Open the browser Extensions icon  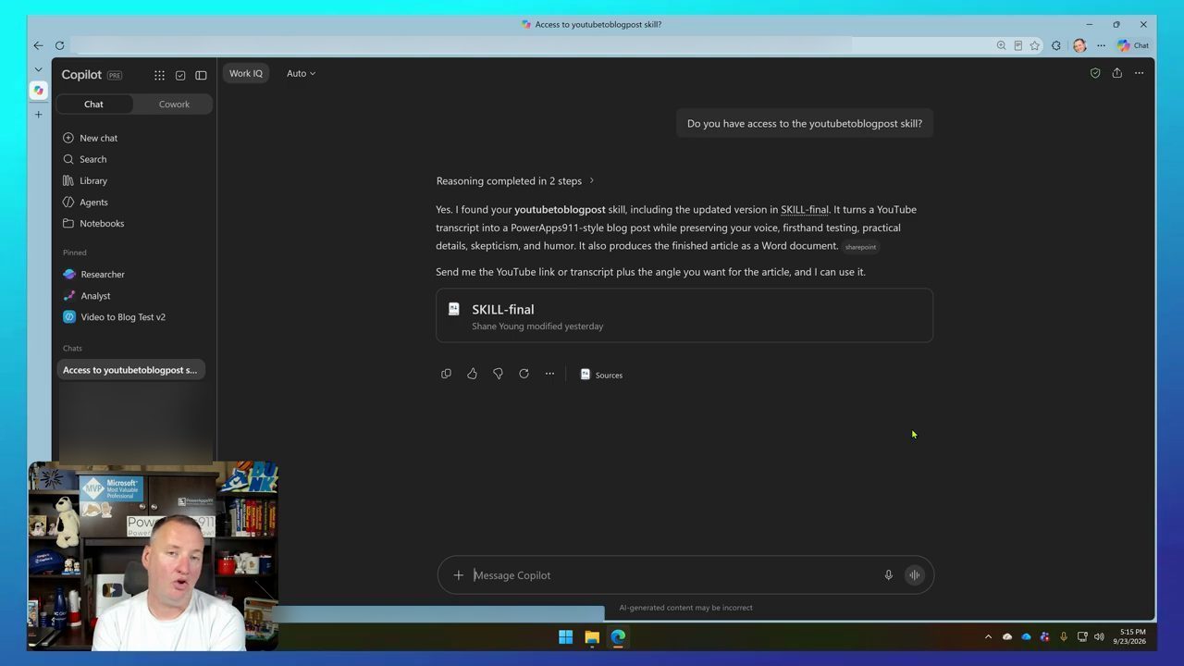pos(1056,45)
